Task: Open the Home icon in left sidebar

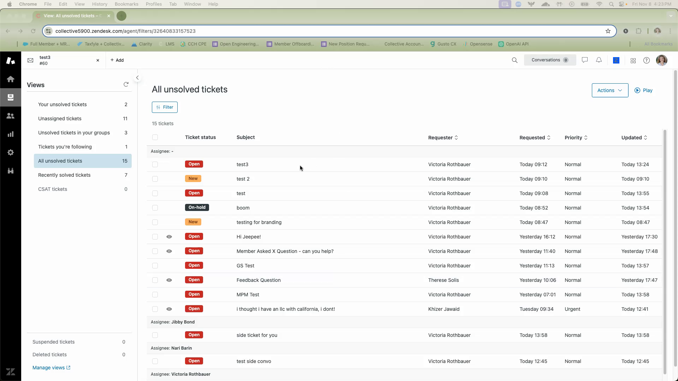Action: click(11, 79)
